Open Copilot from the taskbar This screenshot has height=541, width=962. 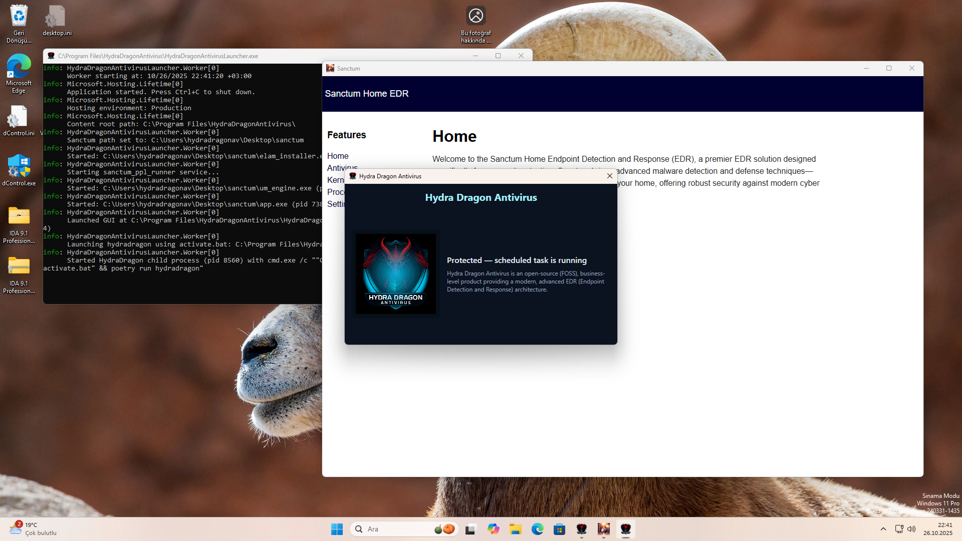click(493, 529)
